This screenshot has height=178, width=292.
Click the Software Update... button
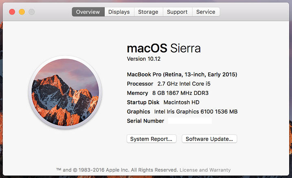(209, 139)
